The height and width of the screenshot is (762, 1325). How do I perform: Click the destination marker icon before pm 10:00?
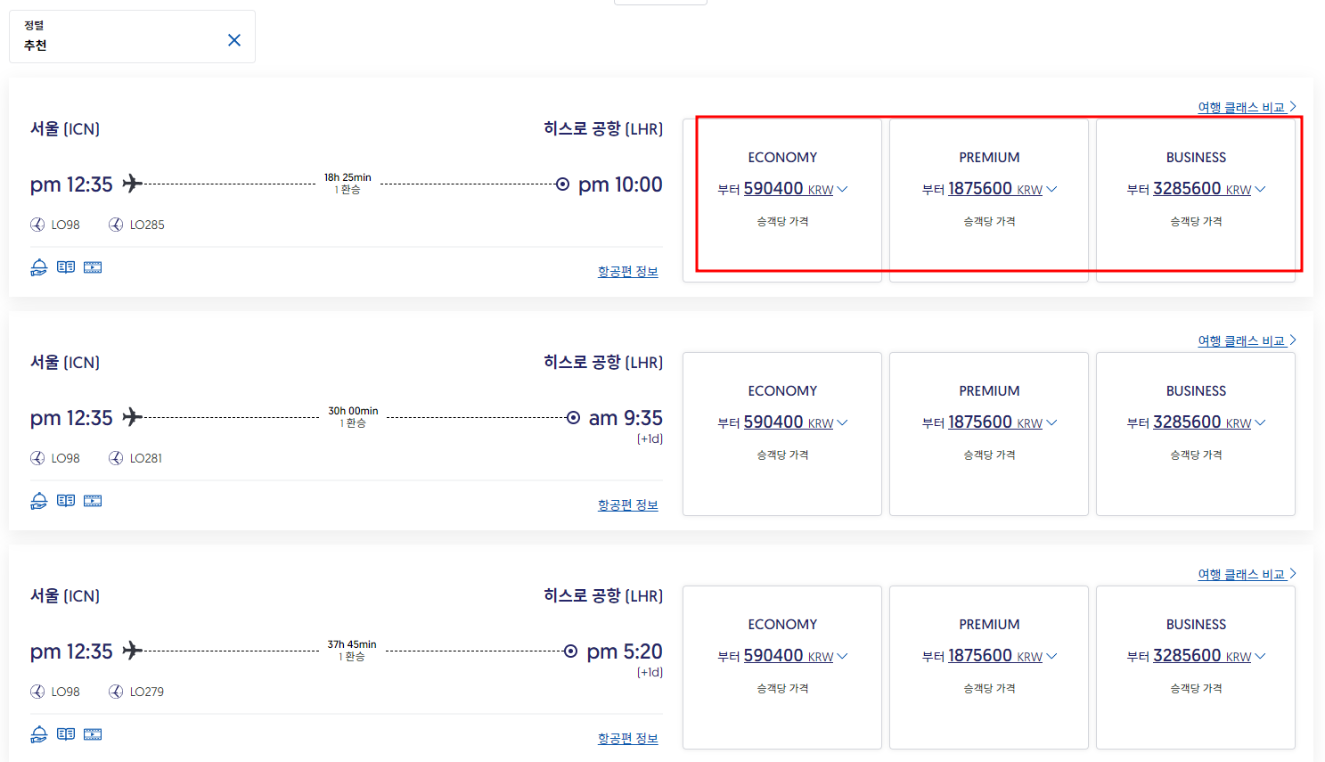coord(561,184)
